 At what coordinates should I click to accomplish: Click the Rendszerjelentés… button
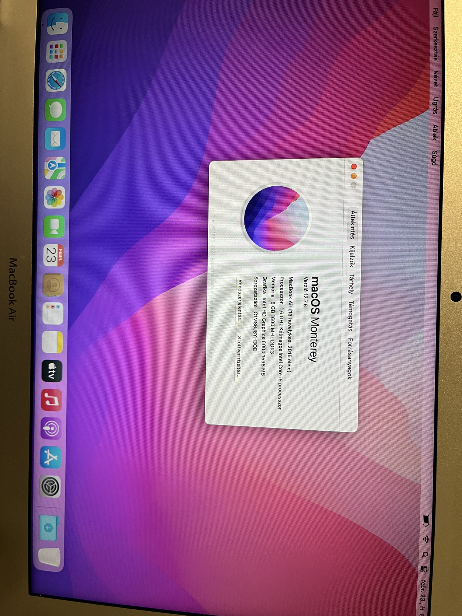point(240,301)
